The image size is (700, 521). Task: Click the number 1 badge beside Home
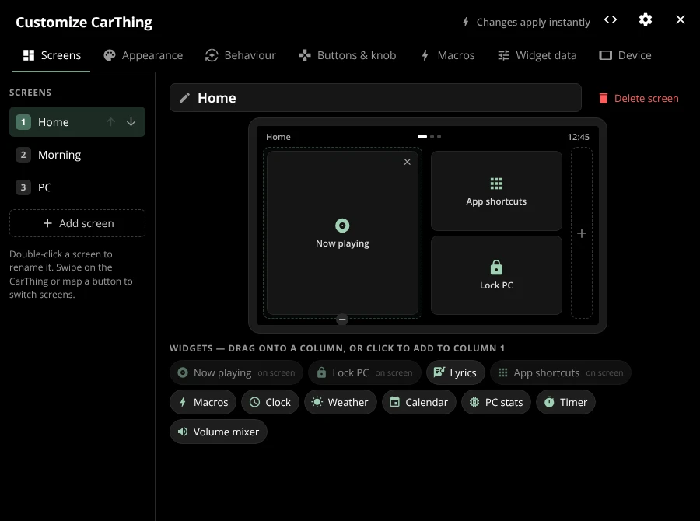click(23, 122)
